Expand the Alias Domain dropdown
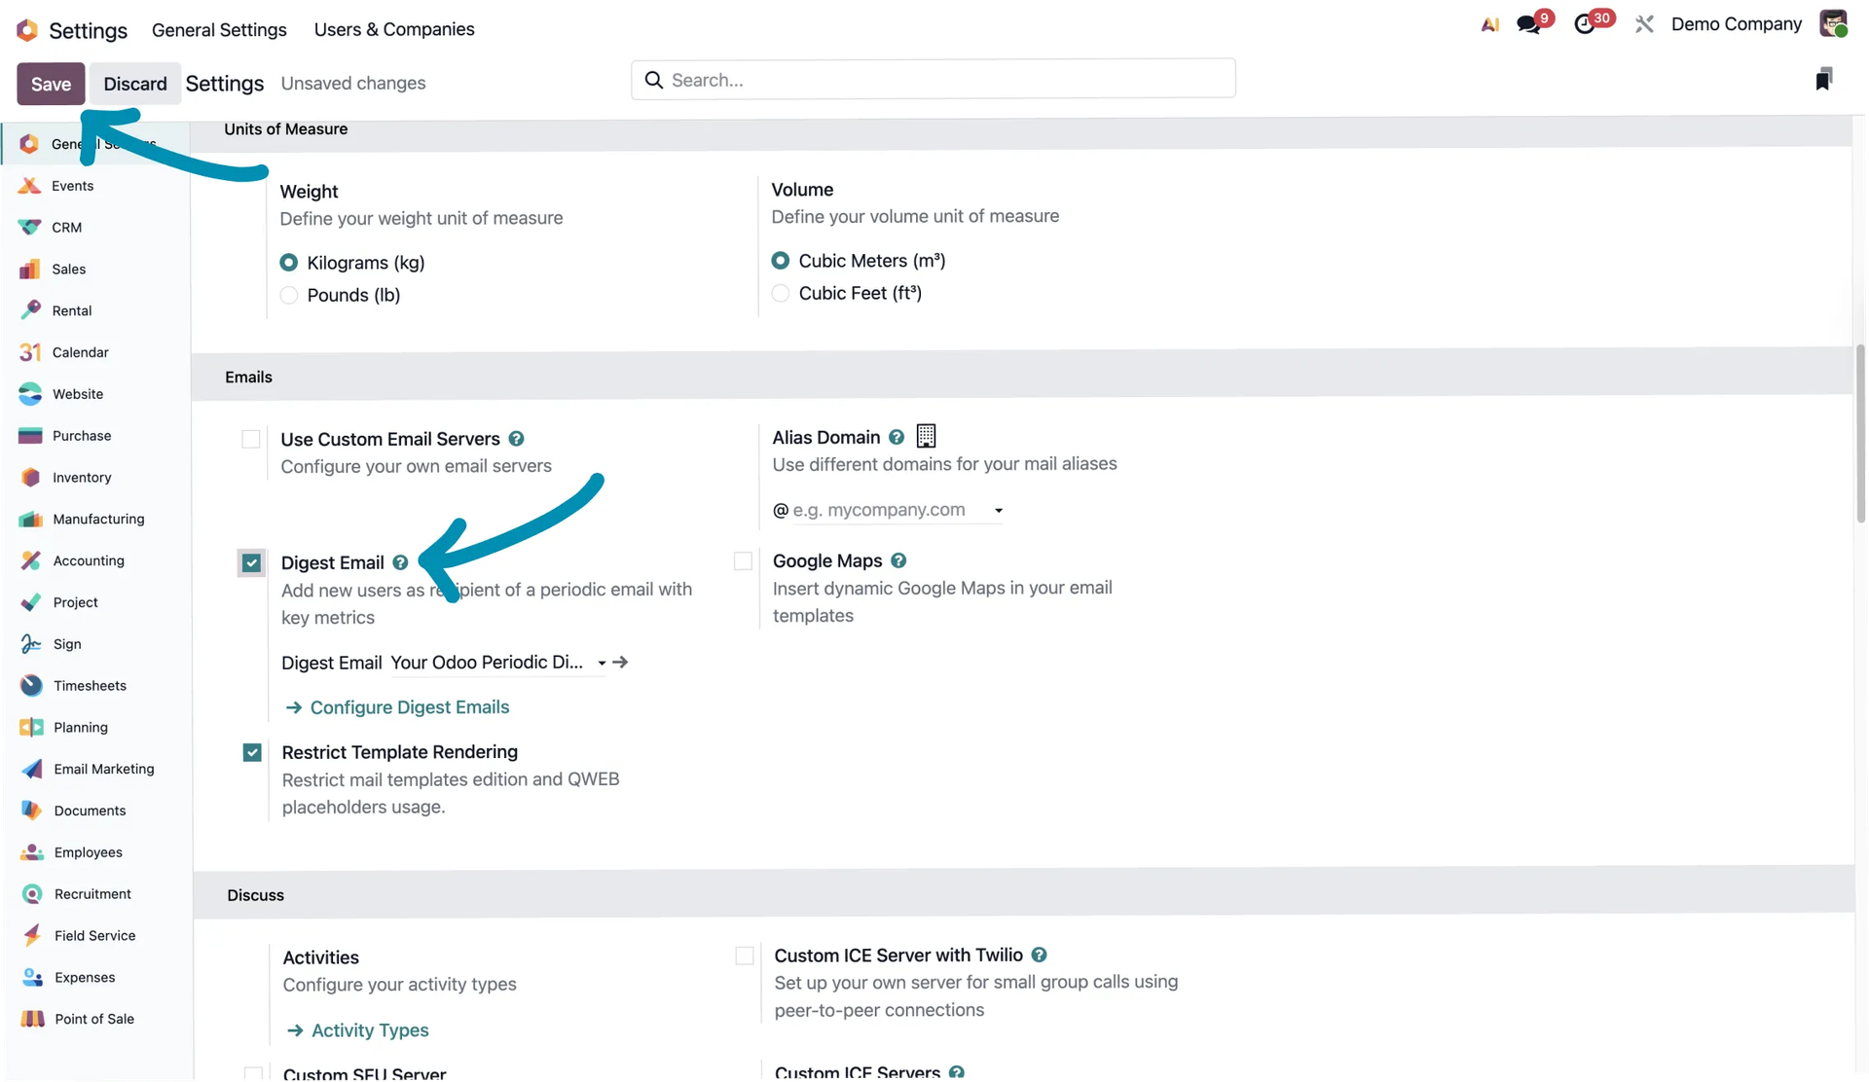The image size is (1869, 1082). tap(998, 510)
